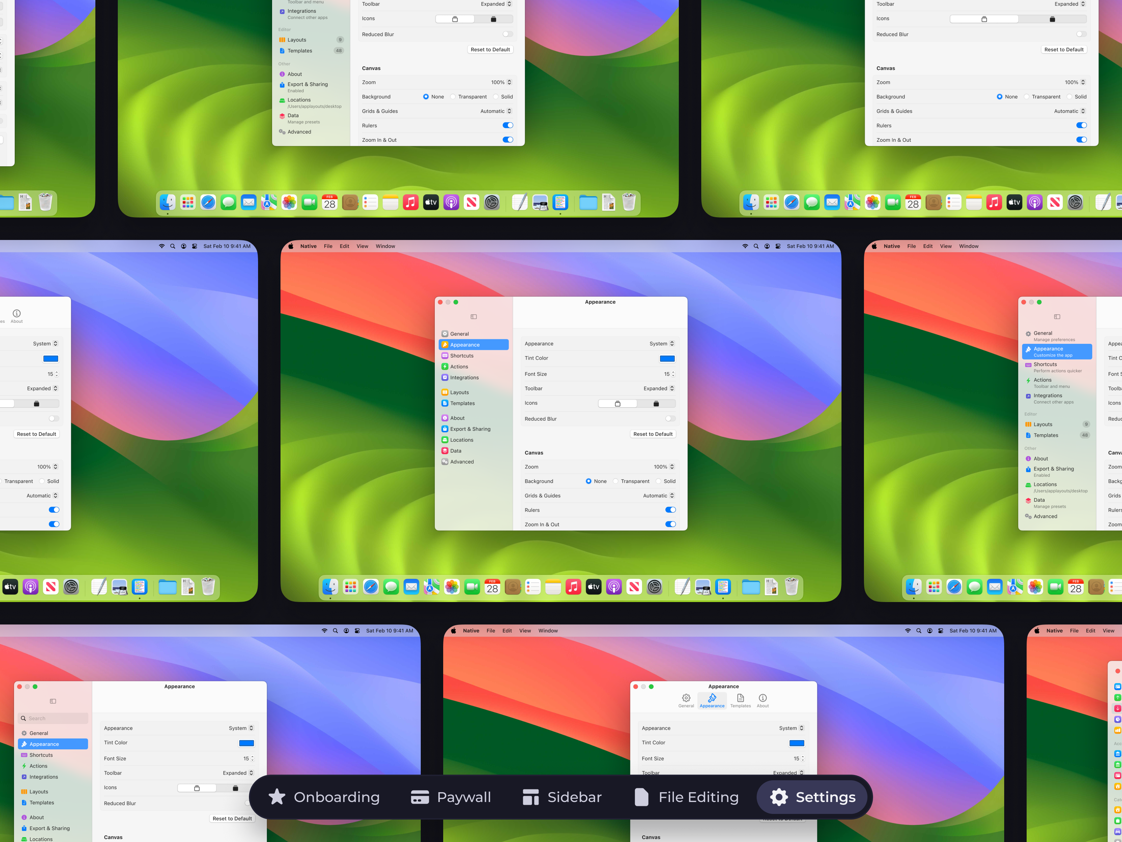This screenshot has height=842, width=1122.
Task: Toggle Reduced Blur switch in center window
Action: (670, 419)
